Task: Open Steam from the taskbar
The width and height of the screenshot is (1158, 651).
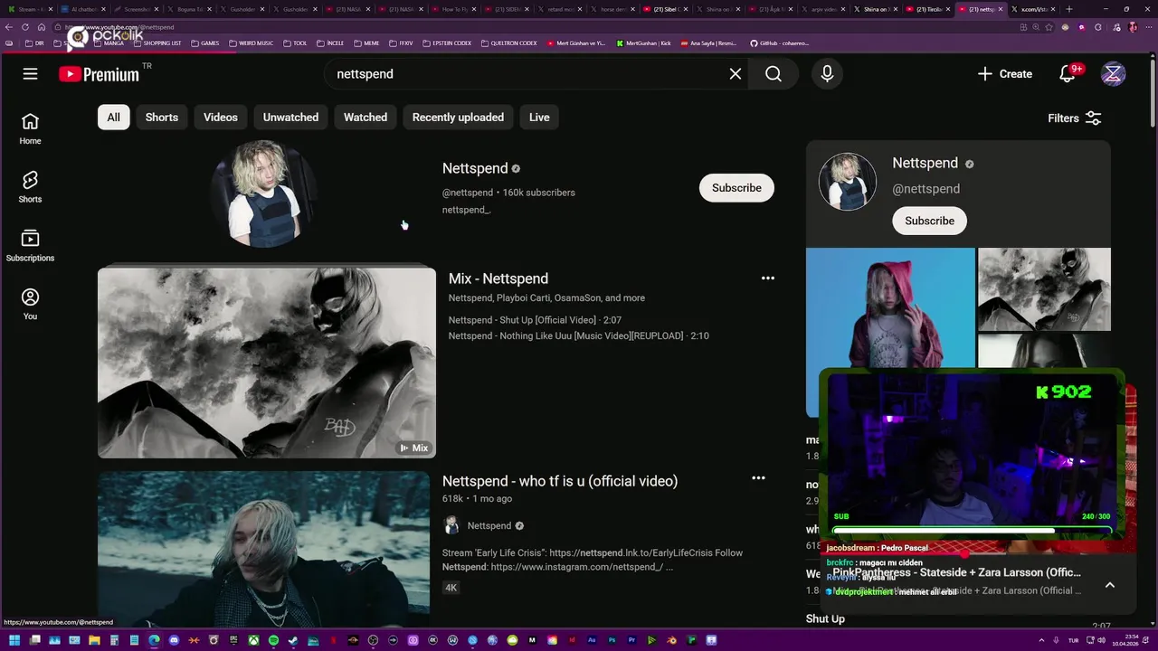Action: tap(293, 640)
